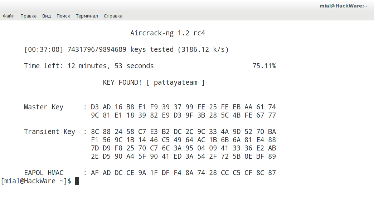This screenshot has height=208, width=374.
Task: Open the Правка menu
Action: 28,16
